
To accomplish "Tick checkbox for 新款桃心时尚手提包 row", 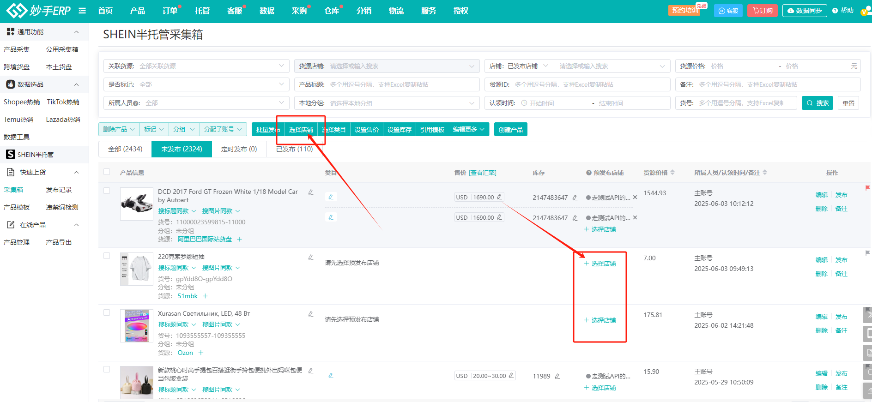I will (107, 369).
